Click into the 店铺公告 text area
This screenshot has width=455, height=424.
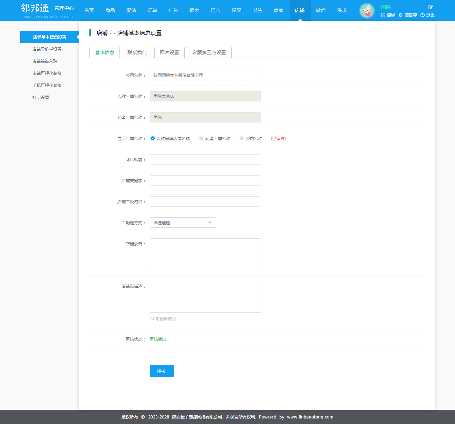[205, 254]
